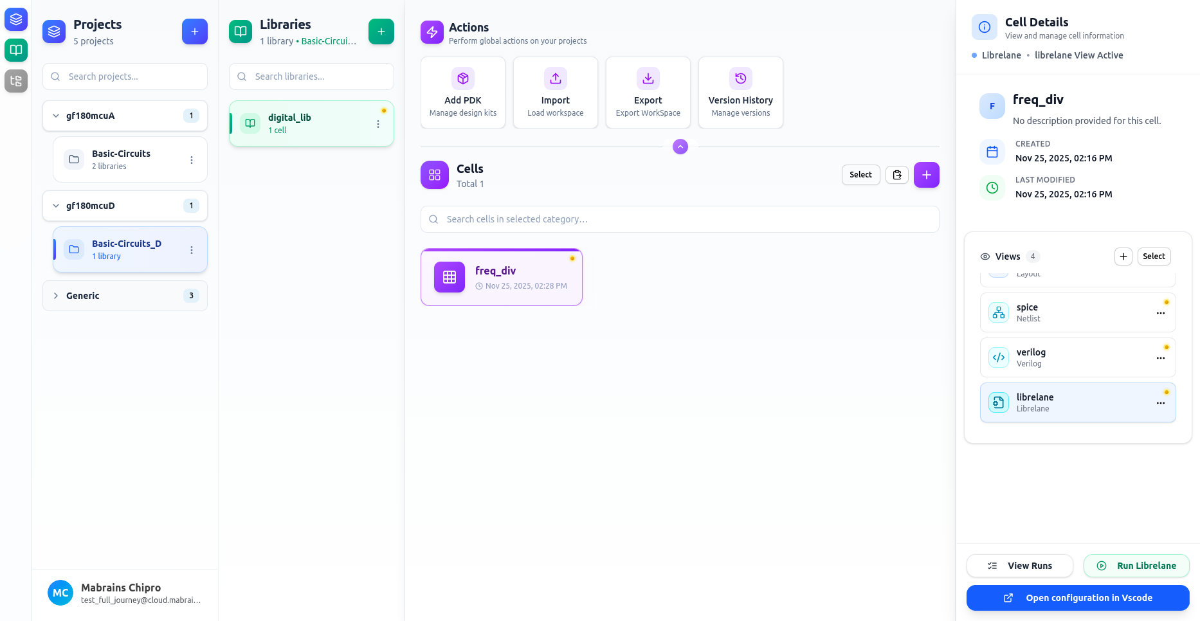
Task: Click the paste/export icon beside Select in Cells
Action: pos(896,174)
